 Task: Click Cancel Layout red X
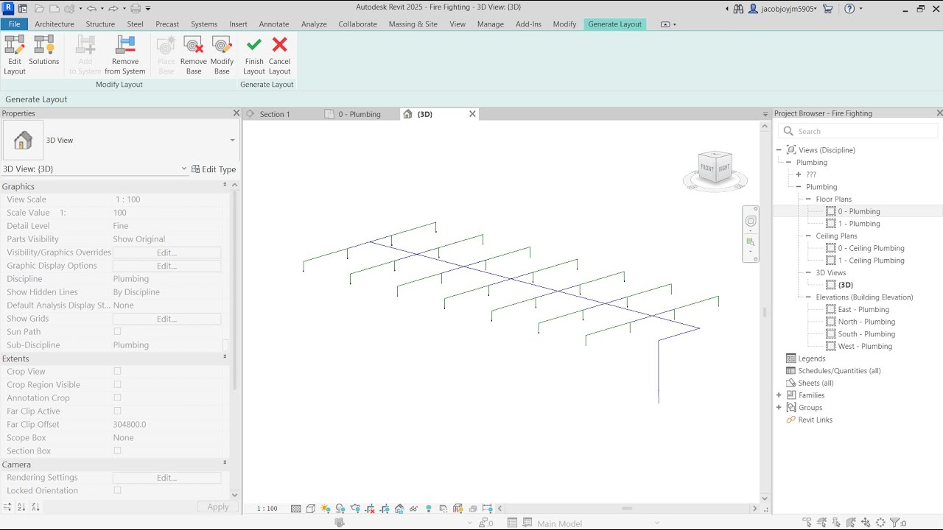pos(280,55)
